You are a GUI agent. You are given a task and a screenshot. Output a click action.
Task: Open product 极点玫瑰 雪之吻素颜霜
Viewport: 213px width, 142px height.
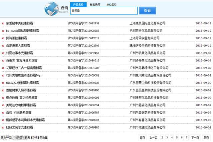click(22, 98)
